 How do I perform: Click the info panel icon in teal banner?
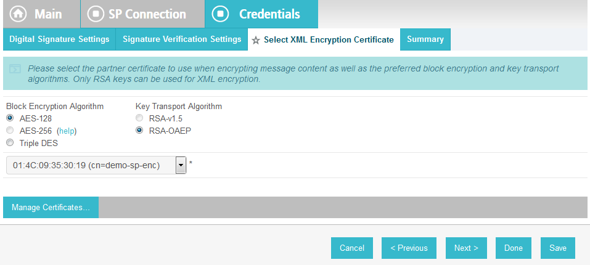point(15,69)
